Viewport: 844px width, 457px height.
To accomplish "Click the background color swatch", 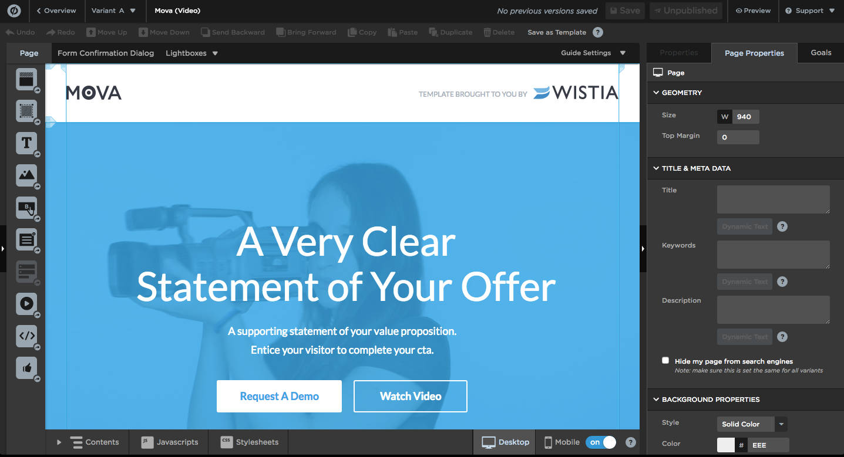I will click(x=726, y=445).
